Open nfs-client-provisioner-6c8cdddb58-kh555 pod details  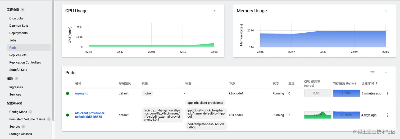pyautogui.click(x=90, y=115)
